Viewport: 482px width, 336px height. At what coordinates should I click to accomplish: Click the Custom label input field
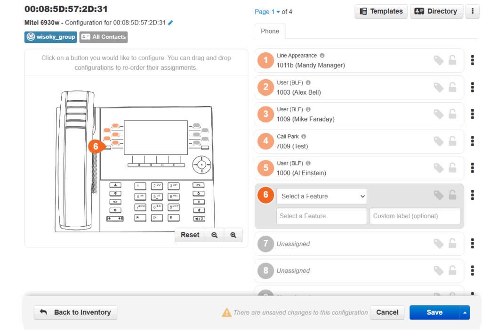pos(415,216)
